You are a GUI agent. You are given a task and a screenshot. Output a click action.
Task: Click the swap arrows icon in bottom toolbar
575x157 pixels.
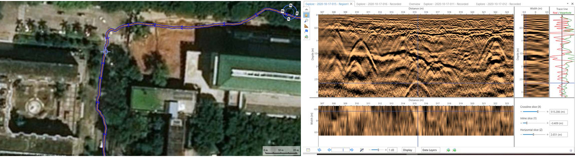[319, 150]
